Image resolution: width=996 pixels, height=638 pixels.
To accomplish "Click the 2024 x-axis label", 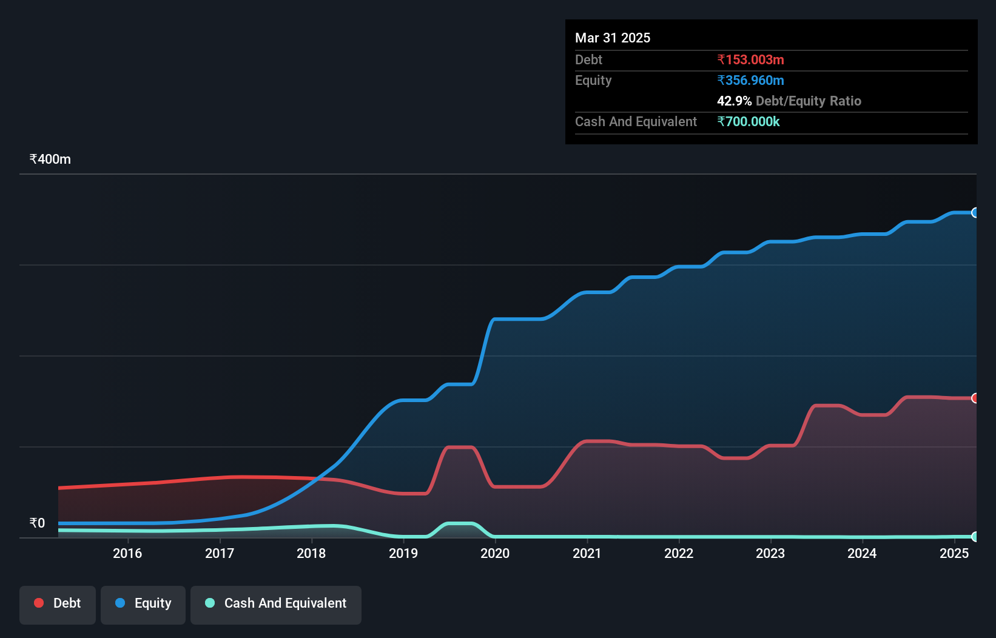I will pyautogui.click(x=862, y=554).
